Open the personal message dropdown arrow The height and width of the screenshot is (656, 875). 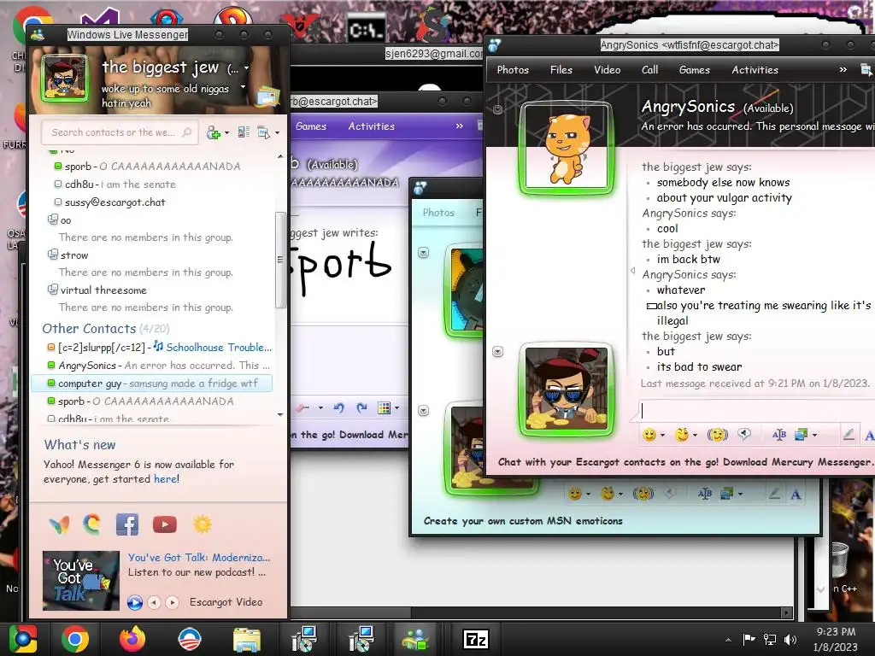click(243, 87)
